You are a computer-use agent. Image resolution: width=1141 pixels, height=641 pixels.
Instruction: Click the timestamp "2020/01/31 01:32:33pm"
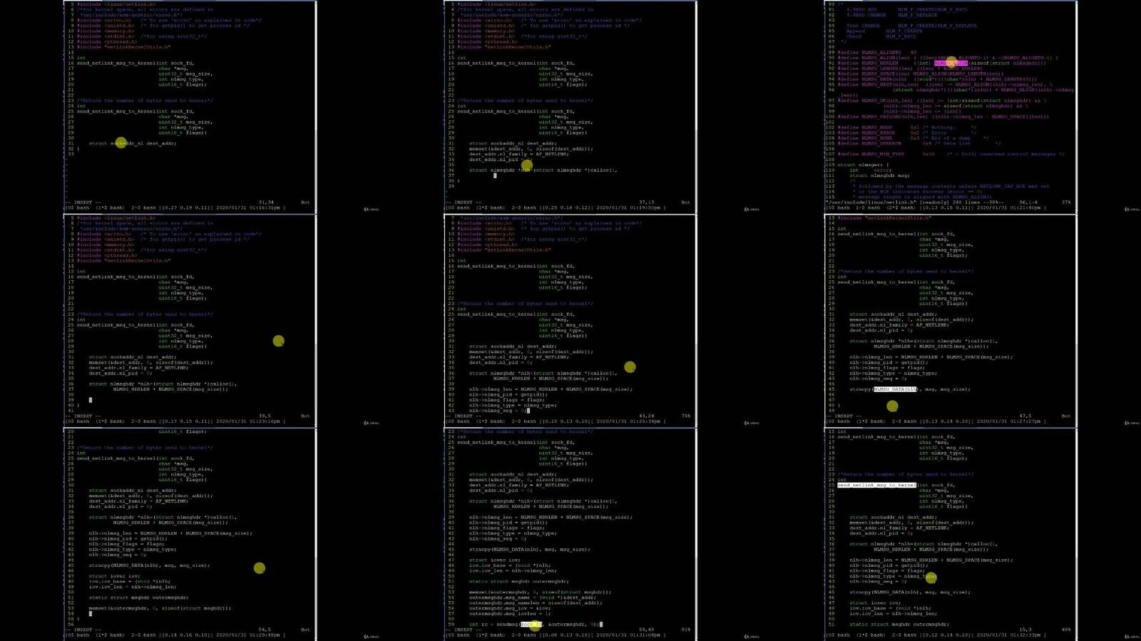(1010, 635)
